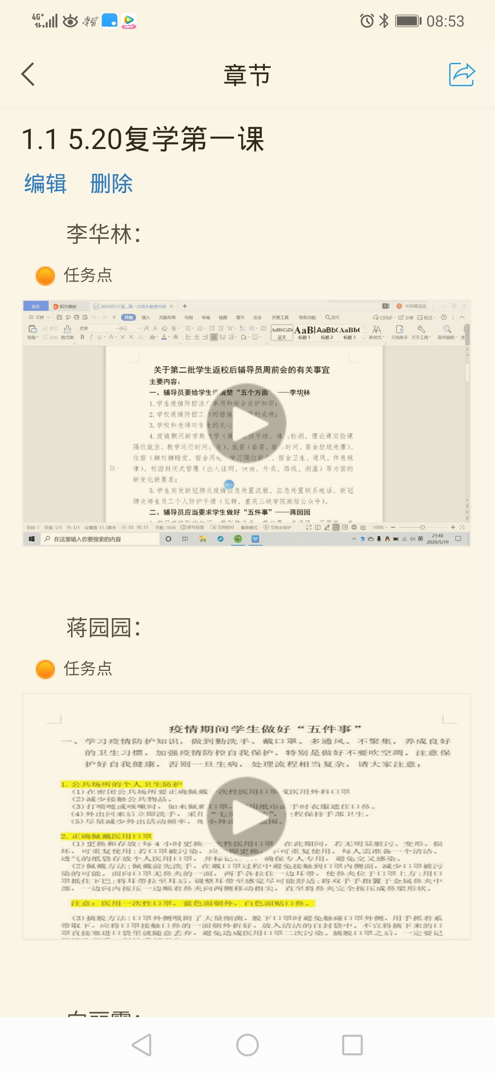The height and width of the screenshot is (1073, 495).
Task: Tap the 4G signal strength icon
Action: point(45,21)
